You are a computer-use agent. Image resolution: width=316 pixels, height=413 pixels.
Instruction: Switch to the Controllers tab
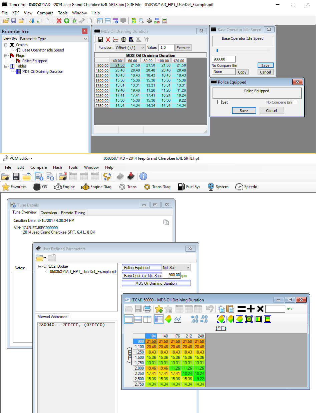pos(49,213)
